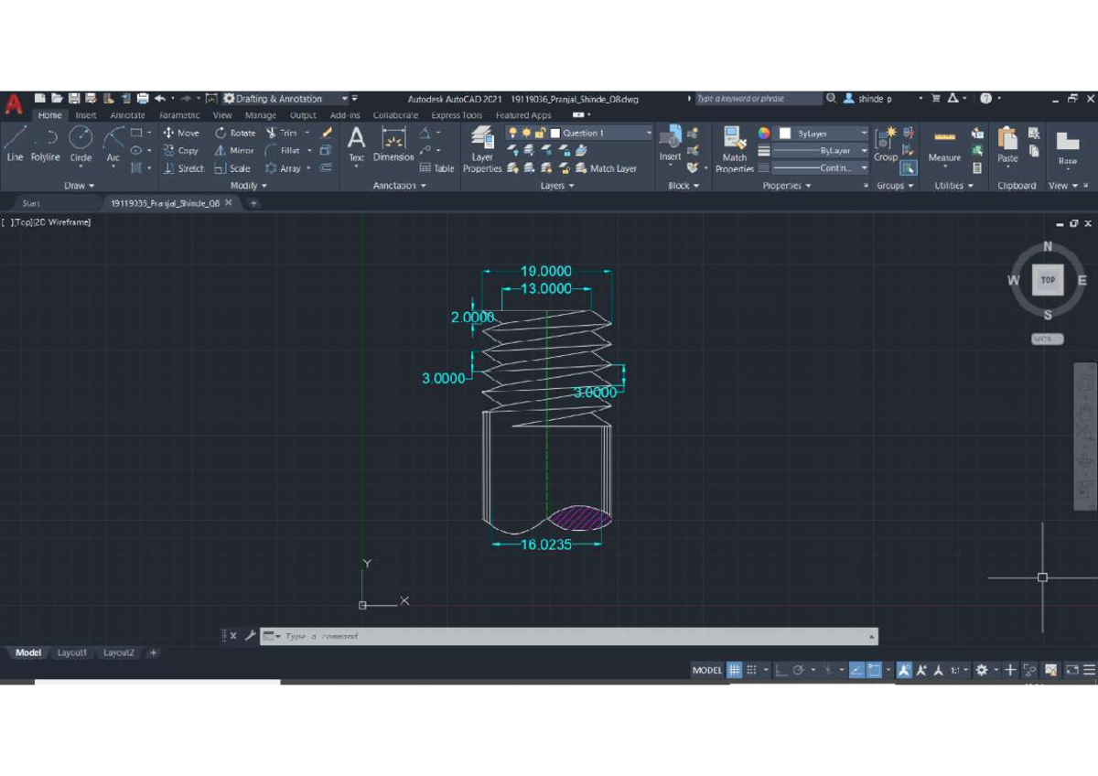
Task: Switch to the Annotate ribbon tab
Action: point(127,115)
